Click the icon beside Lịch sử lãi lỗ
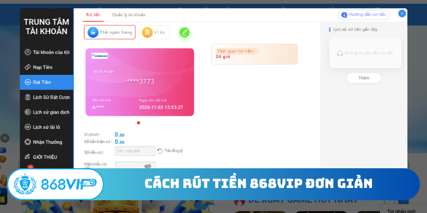The height and width of the screenshot is (213, 427). coord(28,127)
